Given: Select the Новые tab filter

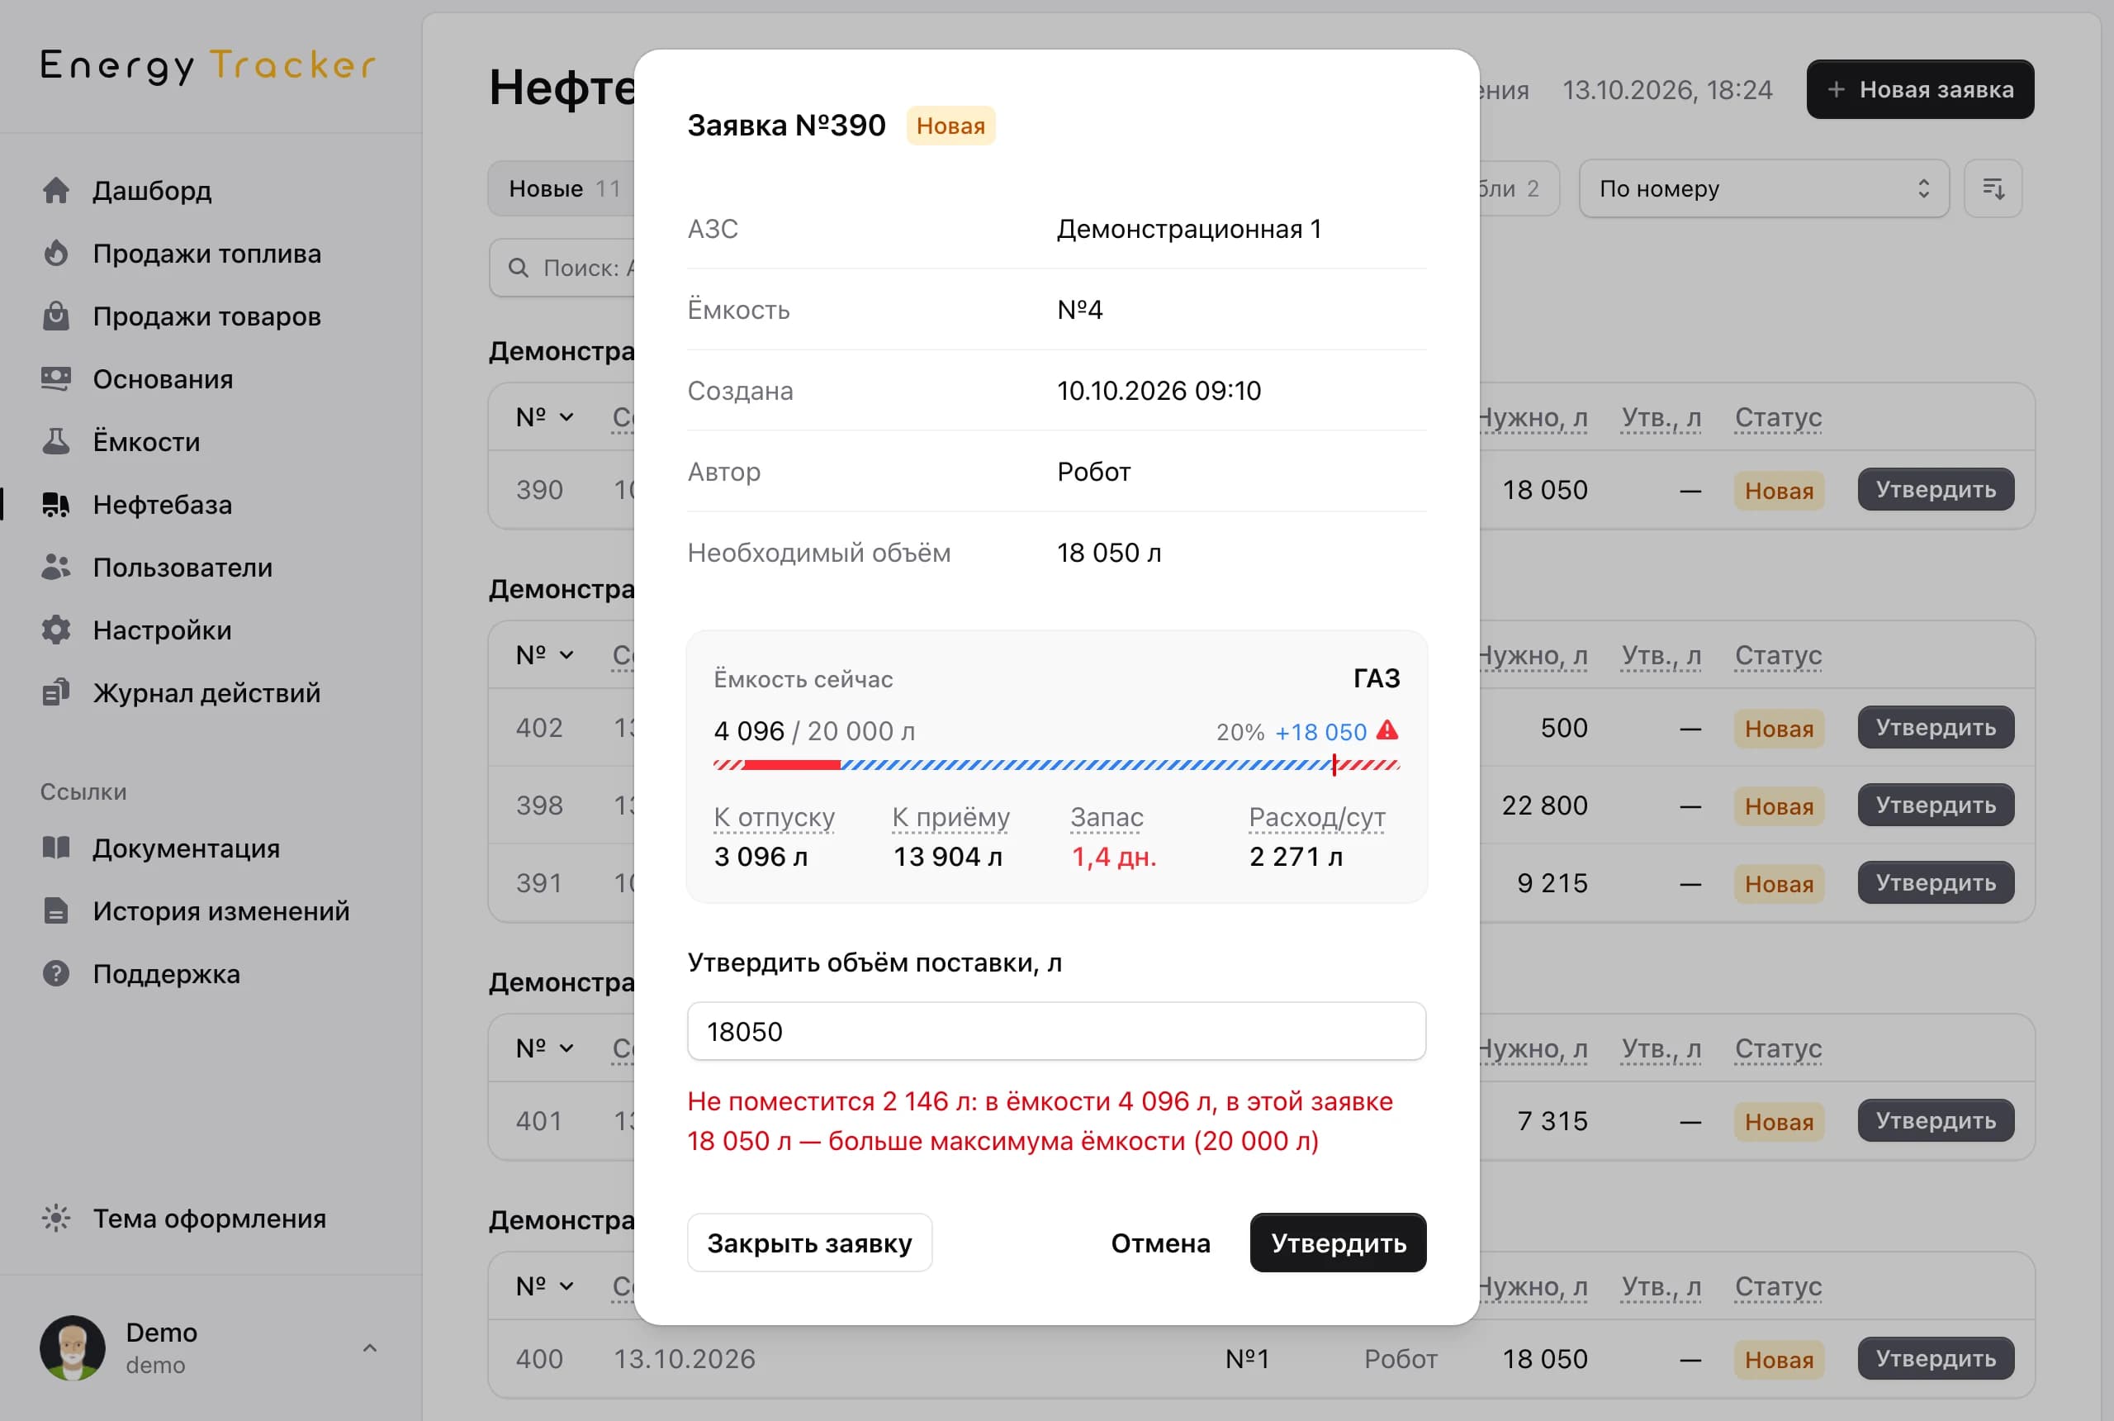Looking at the screenshot, I should coord(563,188).
